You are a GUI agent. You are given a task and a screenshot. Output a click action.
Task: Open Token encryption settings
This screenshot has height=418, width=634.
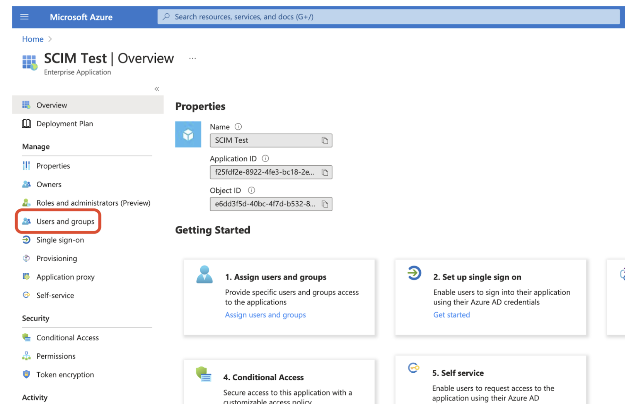point(65,375)
